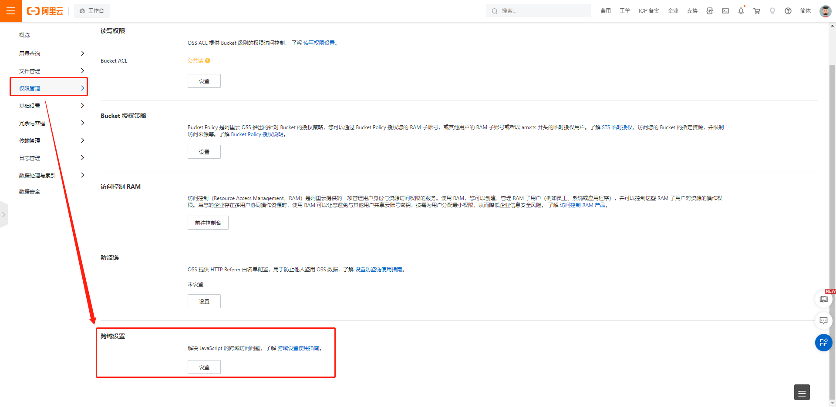This screenshot has width=836, height=407.
Task: Click the Aliyun logo
Action: click(45, 11)
